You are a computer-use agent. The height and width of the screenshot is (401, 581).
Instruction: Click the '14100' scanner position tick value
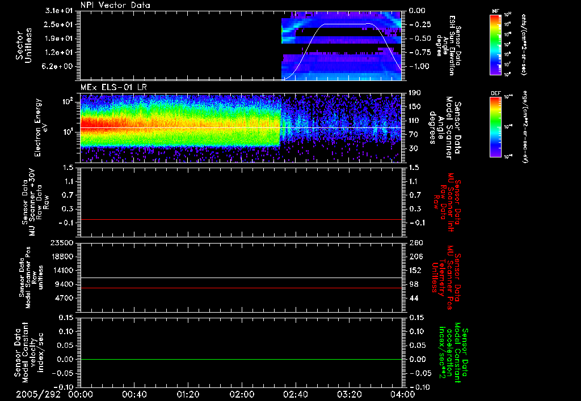(61, 270)
